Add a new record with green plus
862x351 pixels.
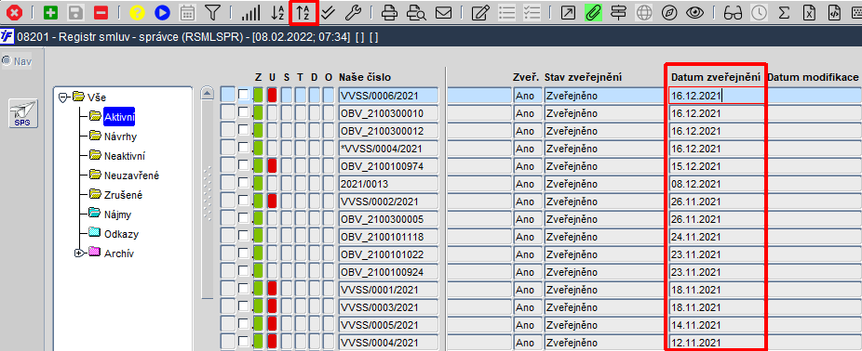click(50, 13)
